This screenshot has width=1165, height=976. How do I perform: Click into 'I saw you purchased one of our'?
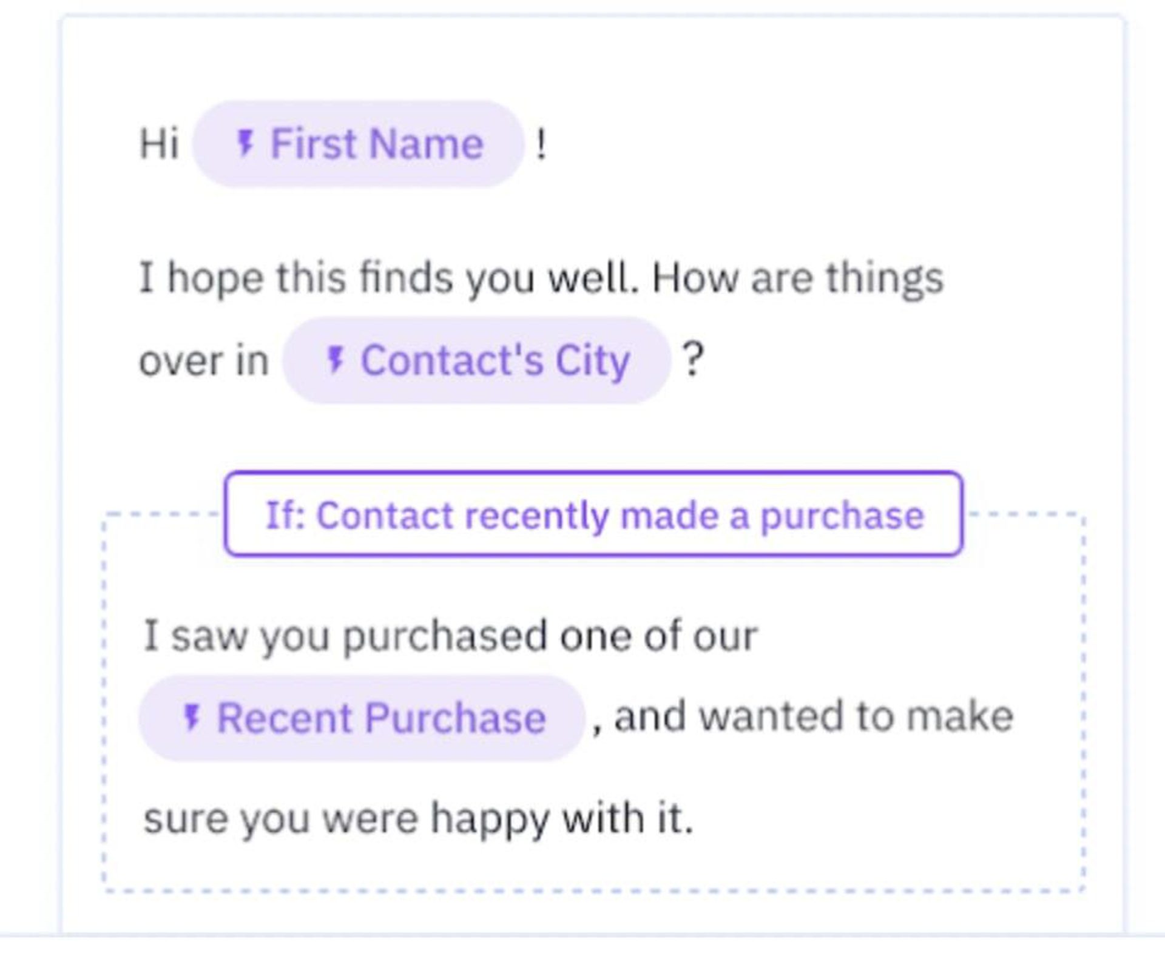[x=450, y=636]
